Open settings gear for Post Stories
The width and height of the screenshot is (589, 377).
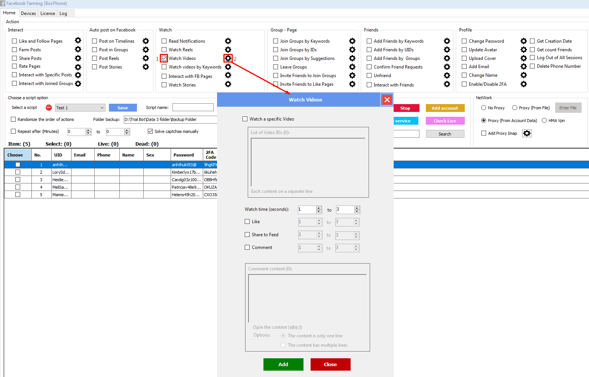pos(146,67)
